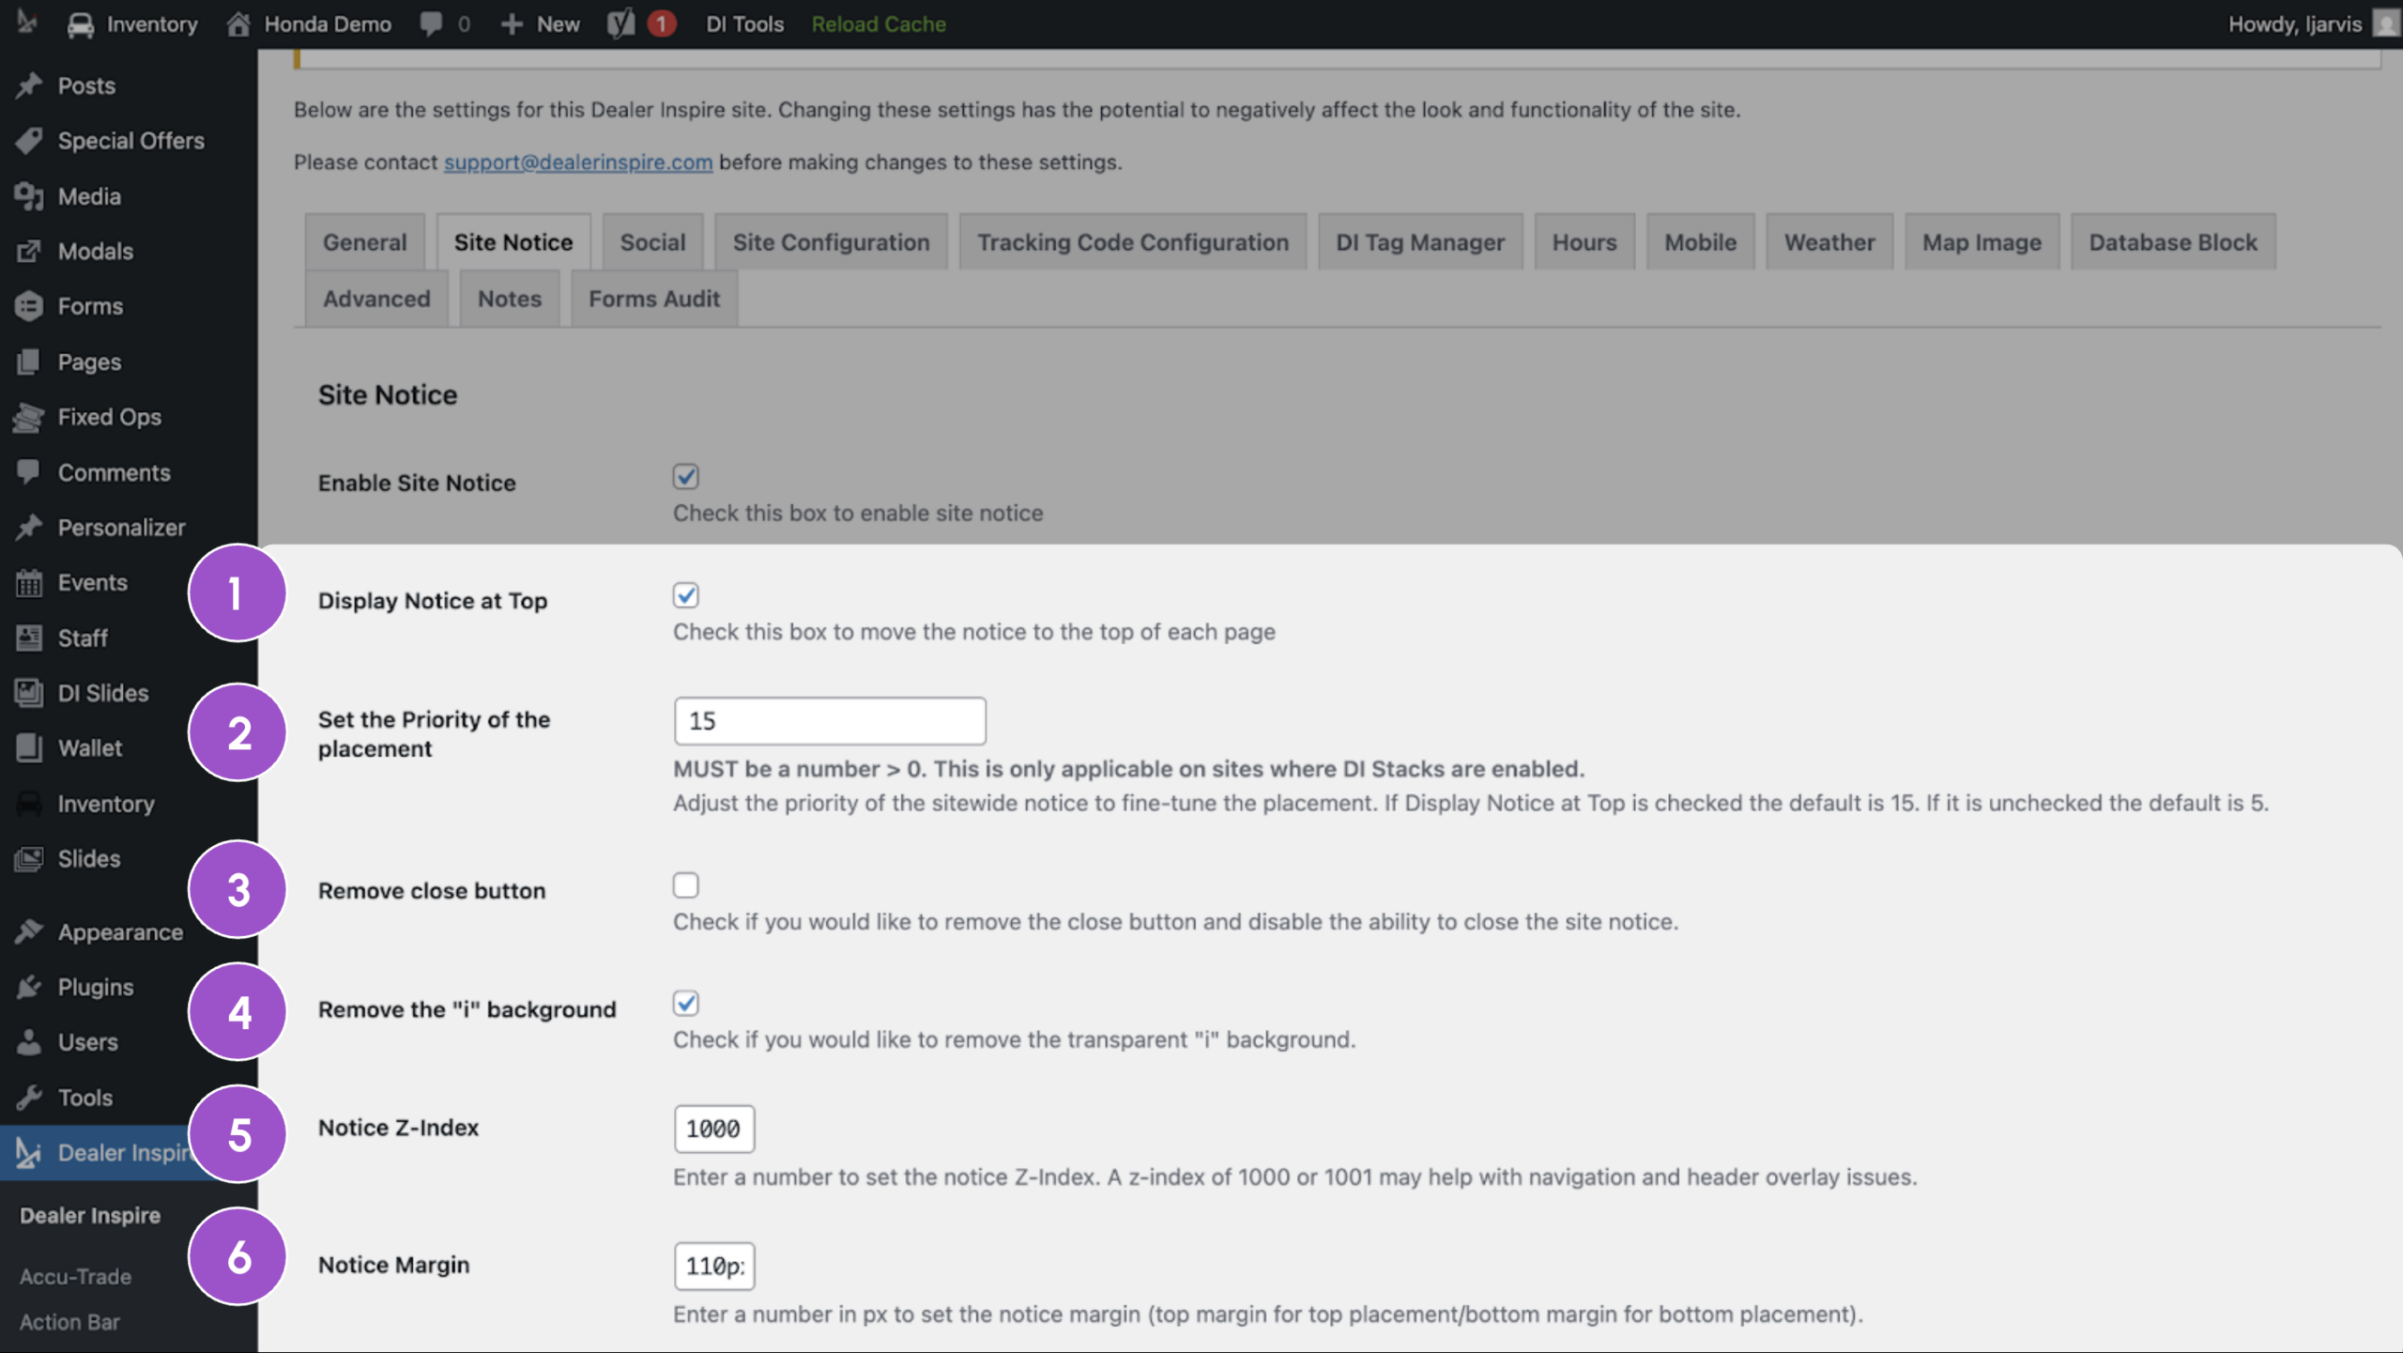Click the placement priority input field
This screenshot has height=1353, width=2403.
(x=830, y=721)
